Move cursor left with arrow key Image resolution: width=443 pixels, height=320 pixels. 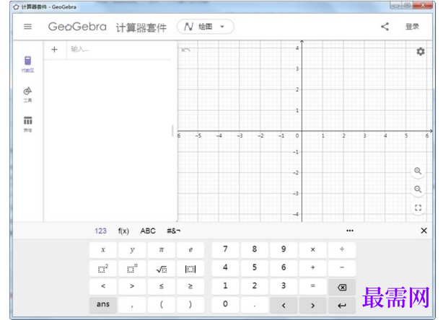click(284, 306)
